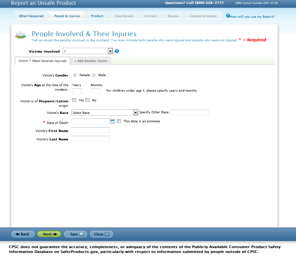Click the red Required legend text
Image resolution: width=296 pixels, height=262 pixels.
pyautogui.click(x=257, y=40)
